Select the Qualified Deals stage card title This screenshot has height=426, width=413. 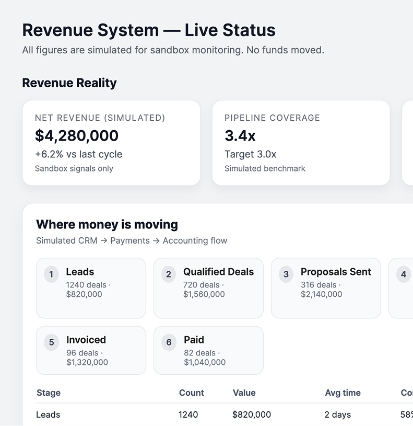[x=218, y=272]
